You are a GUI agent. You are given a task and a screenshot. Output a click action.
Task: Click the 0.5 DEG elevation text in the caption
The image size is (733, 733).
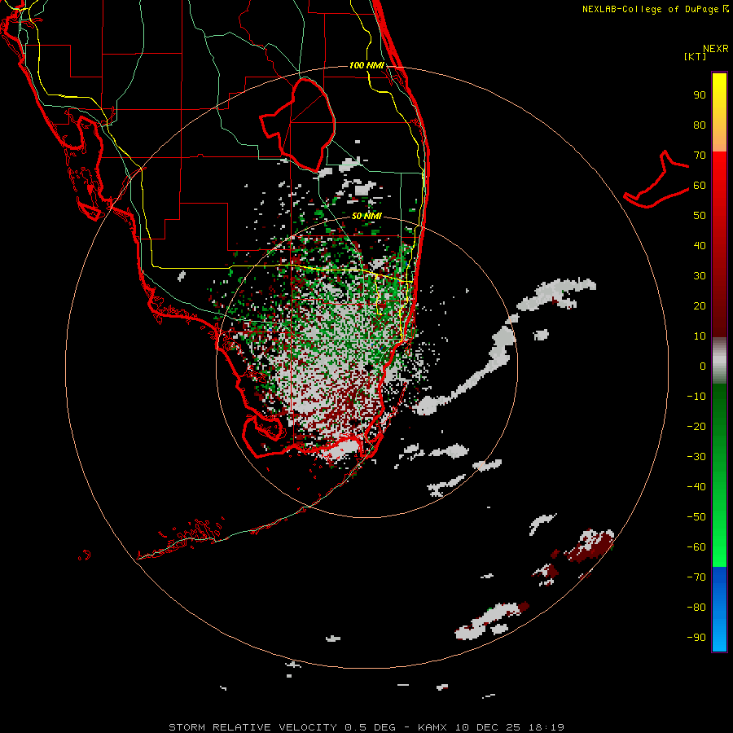[371, 727]
